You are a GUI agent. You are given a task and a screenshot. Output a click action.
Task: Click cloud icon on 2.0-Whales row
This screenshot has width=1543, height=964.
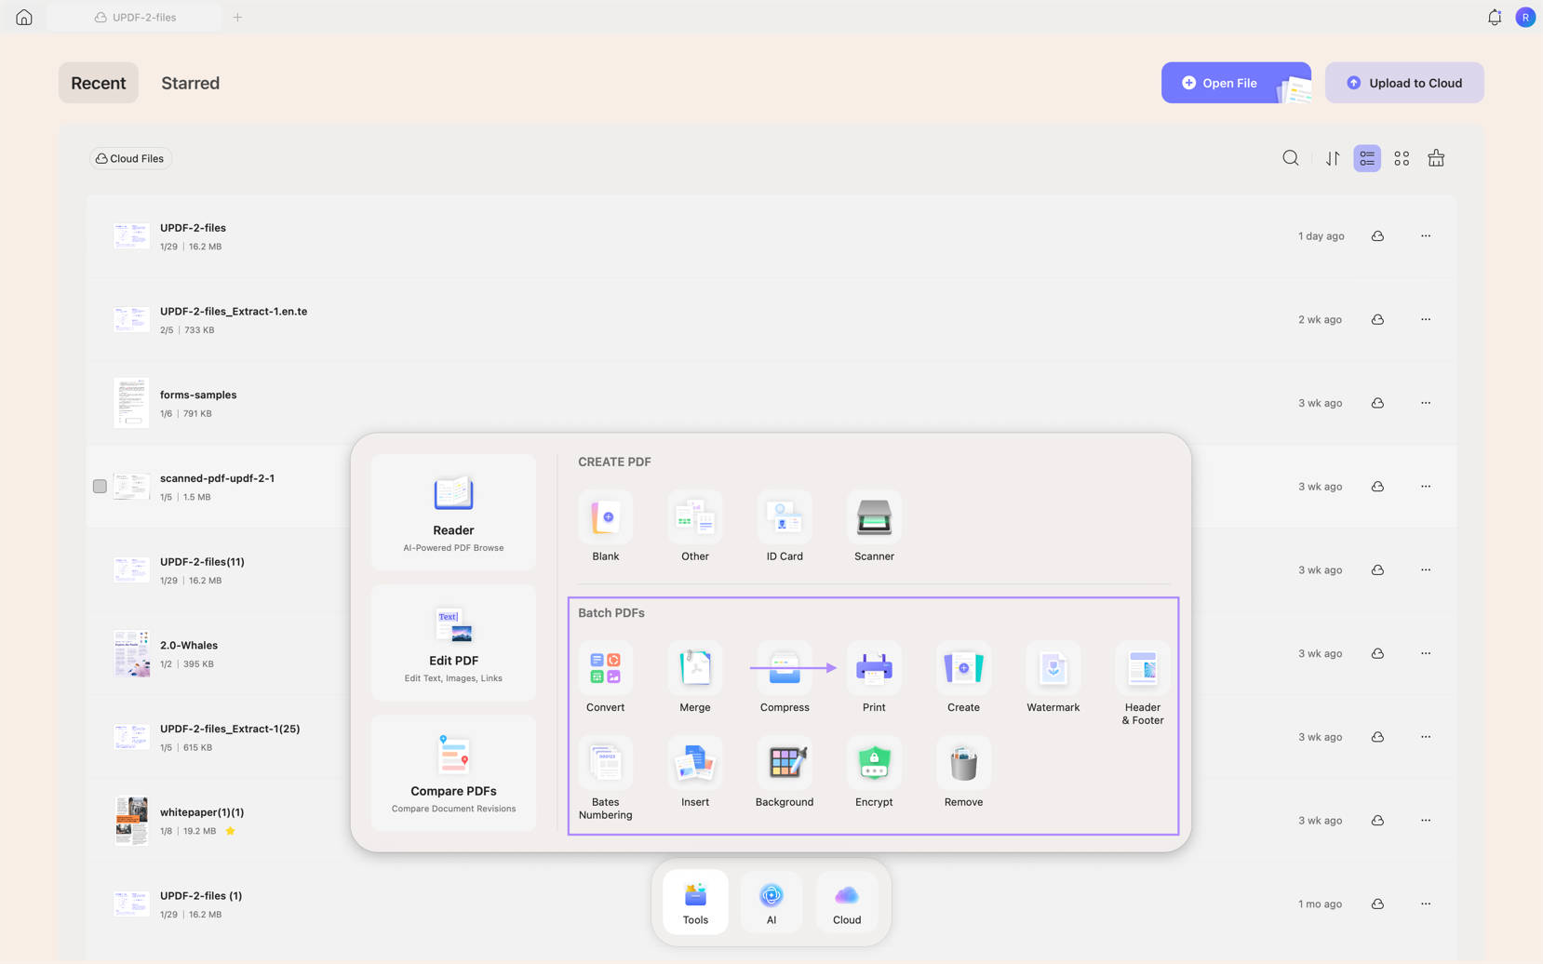pyautogui.click(x=1377, y=653)
